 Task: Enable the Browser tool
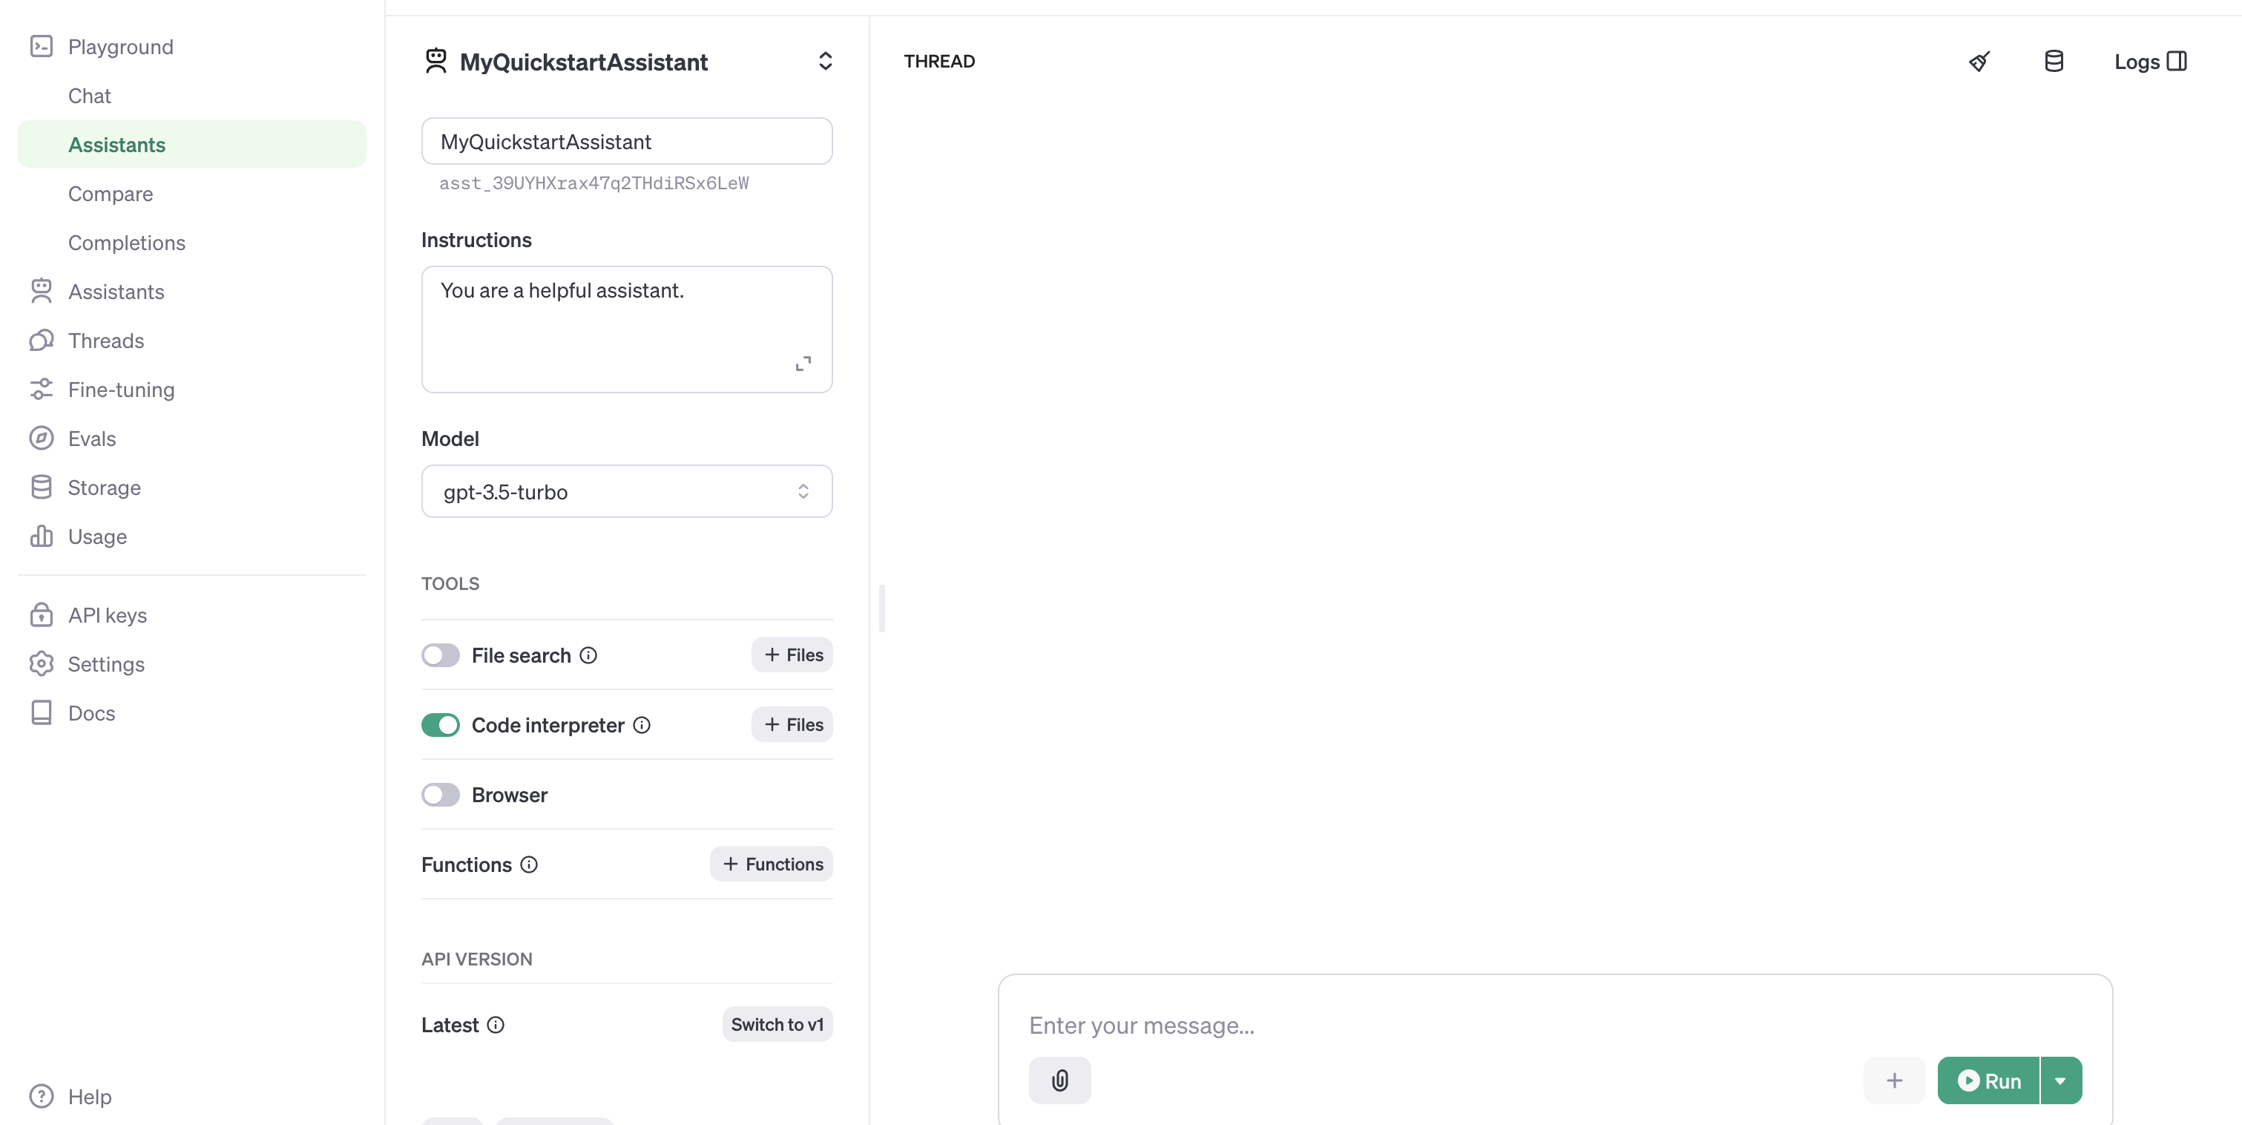(x=441, y=794)
